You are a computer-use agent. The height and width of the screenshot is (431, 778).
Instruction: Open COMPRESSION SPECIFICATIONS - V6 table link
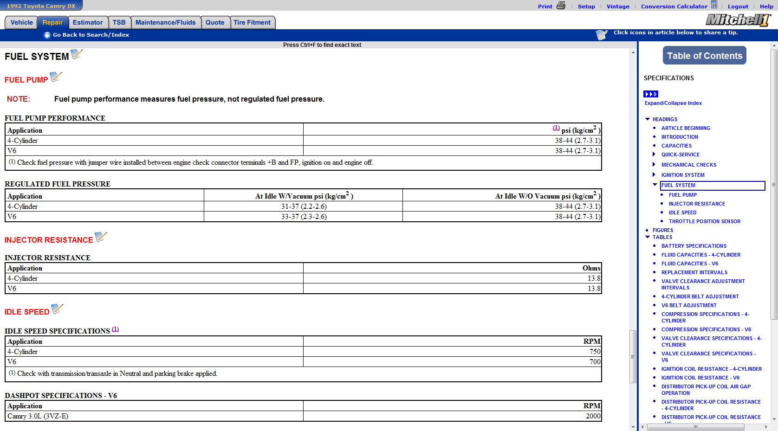(706, 329)
